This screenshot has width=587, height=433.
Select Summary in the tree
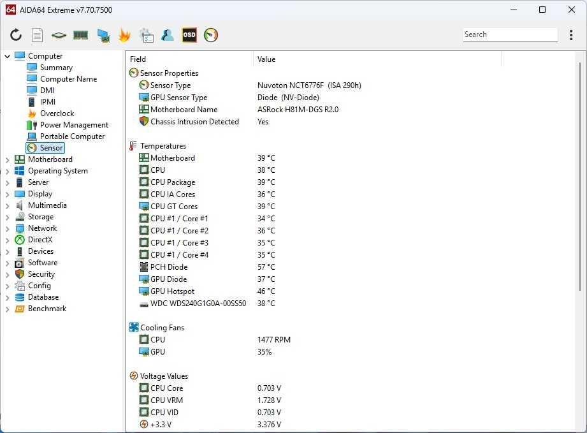tap(56, 68)
